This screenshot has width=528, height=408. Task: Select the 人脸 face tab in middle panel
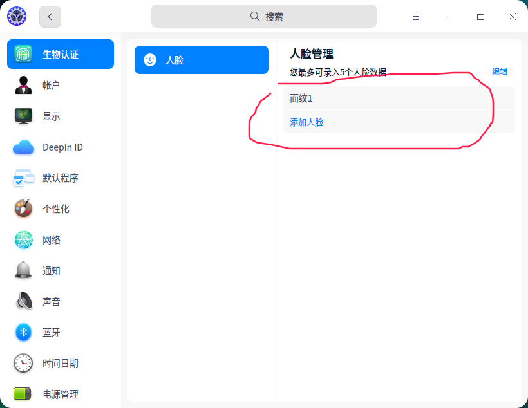pyautogui.click(x=201, y=59)
